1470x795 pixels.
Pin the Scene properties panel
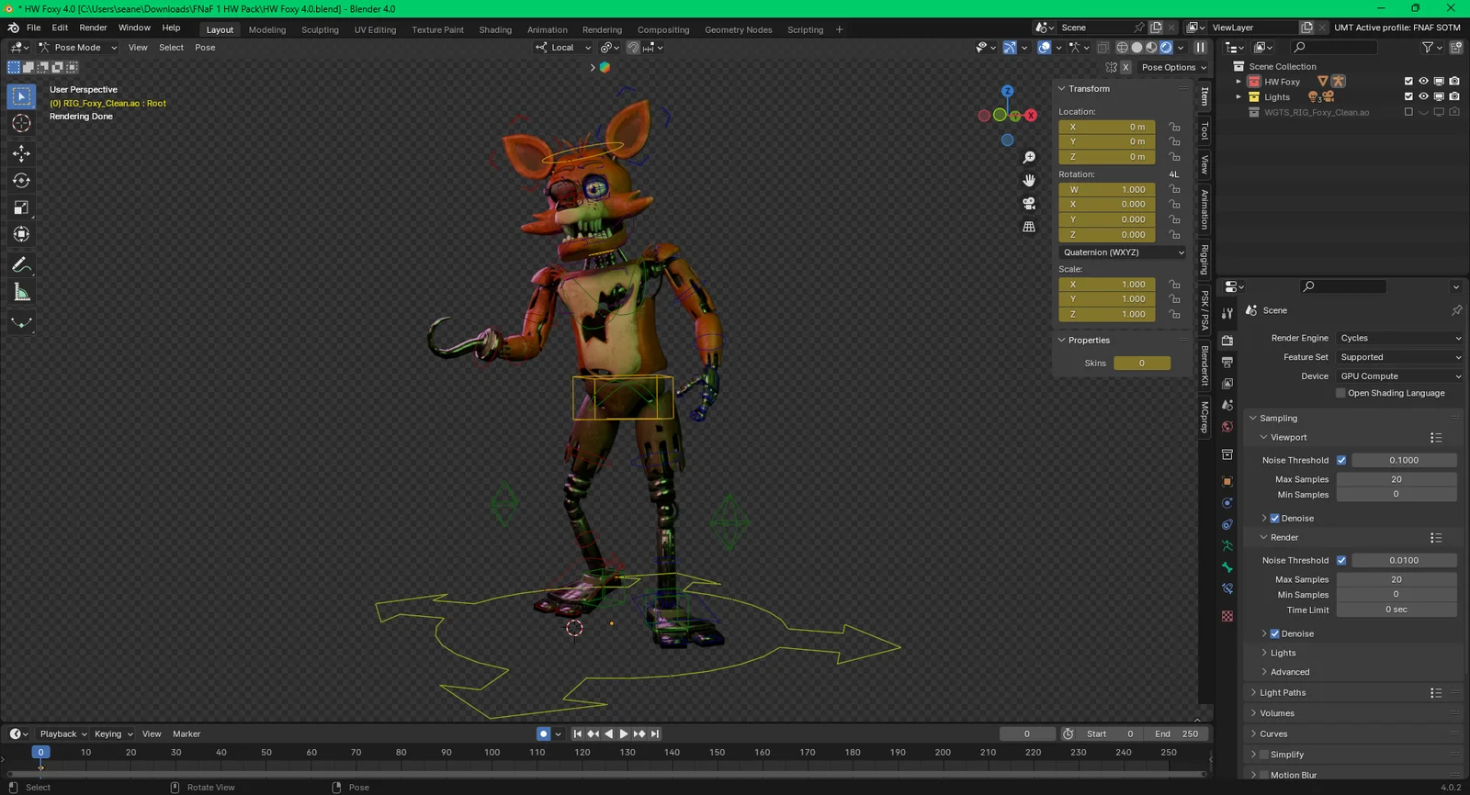(1456, 310)
